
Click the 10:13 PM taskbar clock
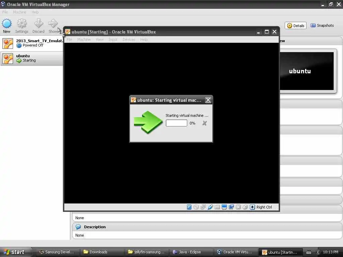pyautogui.click(x=330, y=252)
